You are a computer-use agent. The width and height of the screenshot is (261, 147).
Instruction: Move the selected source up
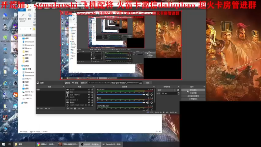(x=79, y=108)
